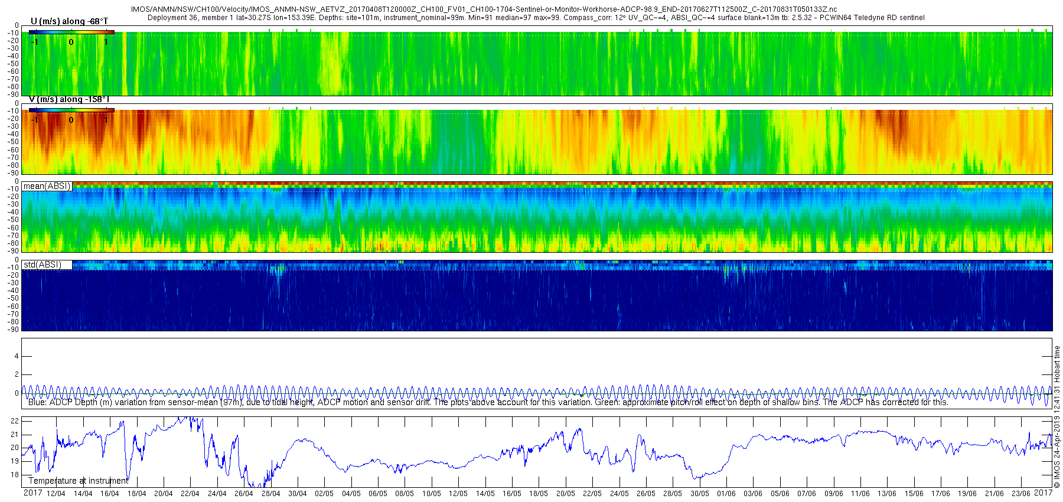Image resolution: width=1063 pixels, height=502 pixels.
Task: Click the 30/05 date tick label
Action: tap(699, 494)
